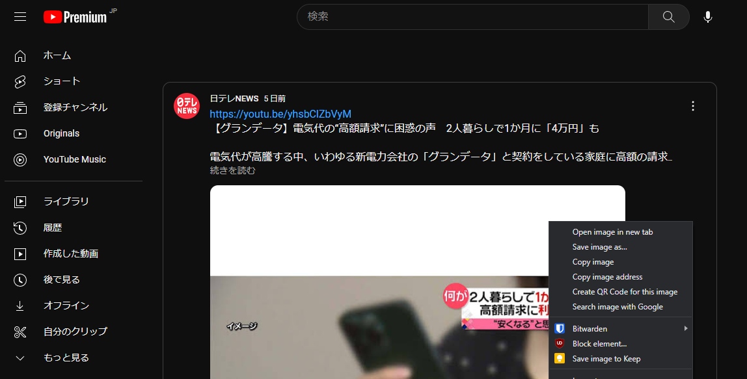Open the post's three-dot options menu
This screenshot has height=379, width=747.
pos(693,106)
